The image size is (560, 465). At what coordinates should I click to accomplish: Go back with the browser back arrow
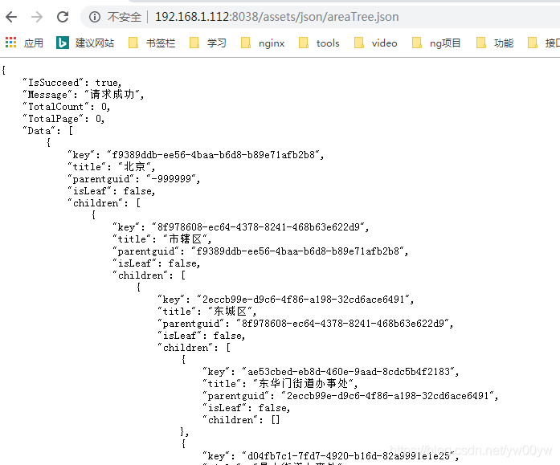click(11, 17)
